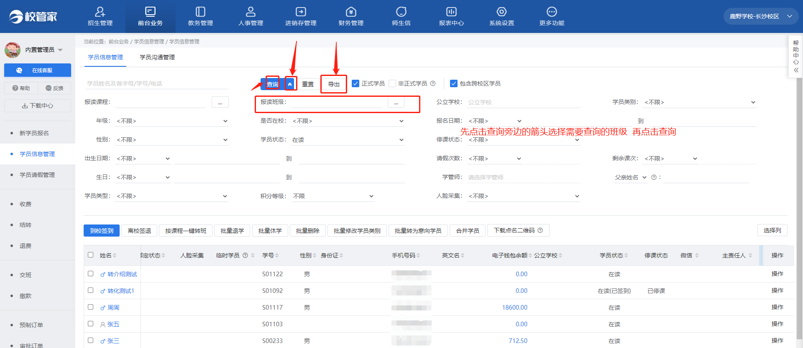Viewport: 803px width, 348px height.
Task: Click the 帮助 question mark button
Action: point(21,88)
